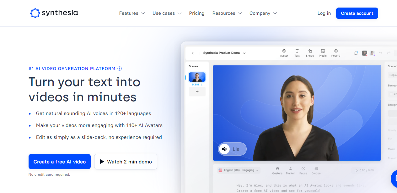Open the Synthesia Product Demo title dropdown

[x=224, y=53]
